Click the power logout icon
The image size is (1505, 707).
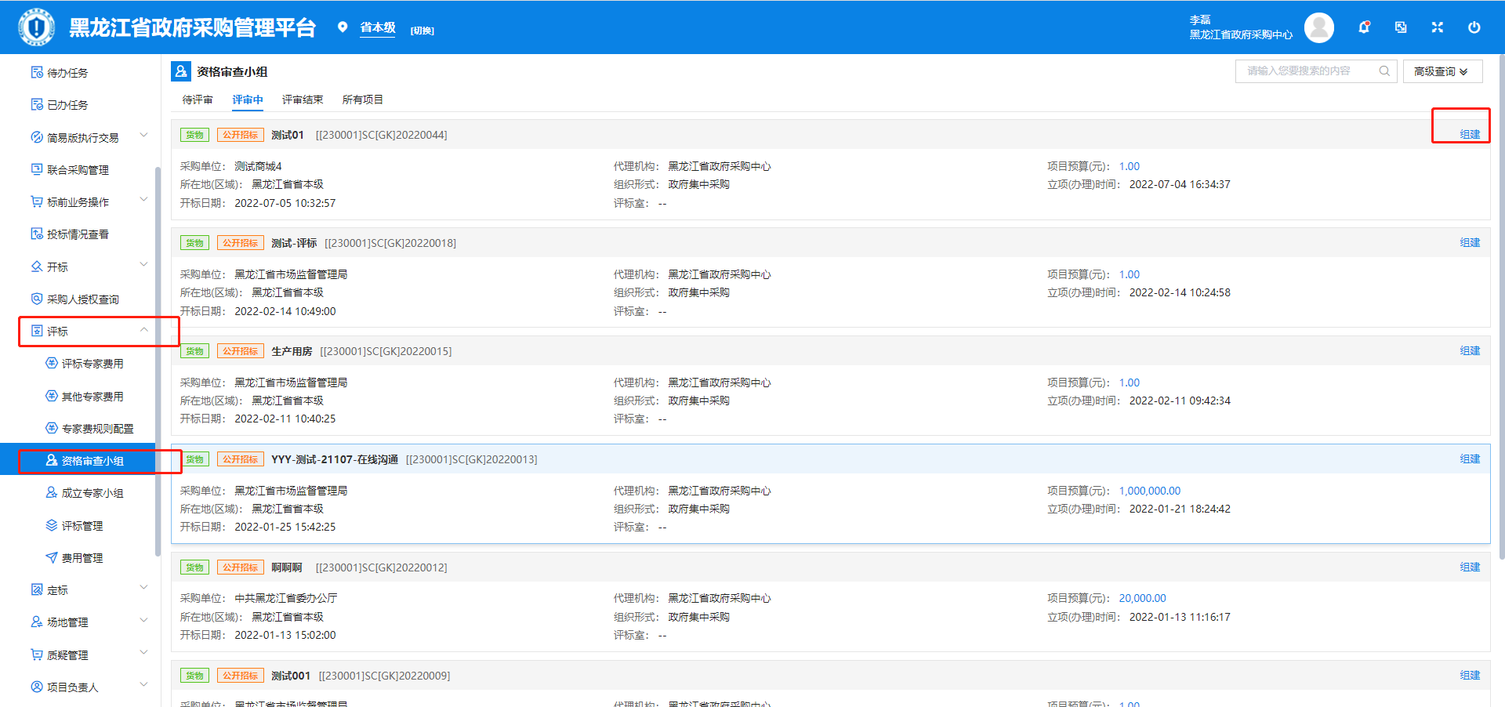1474,27
